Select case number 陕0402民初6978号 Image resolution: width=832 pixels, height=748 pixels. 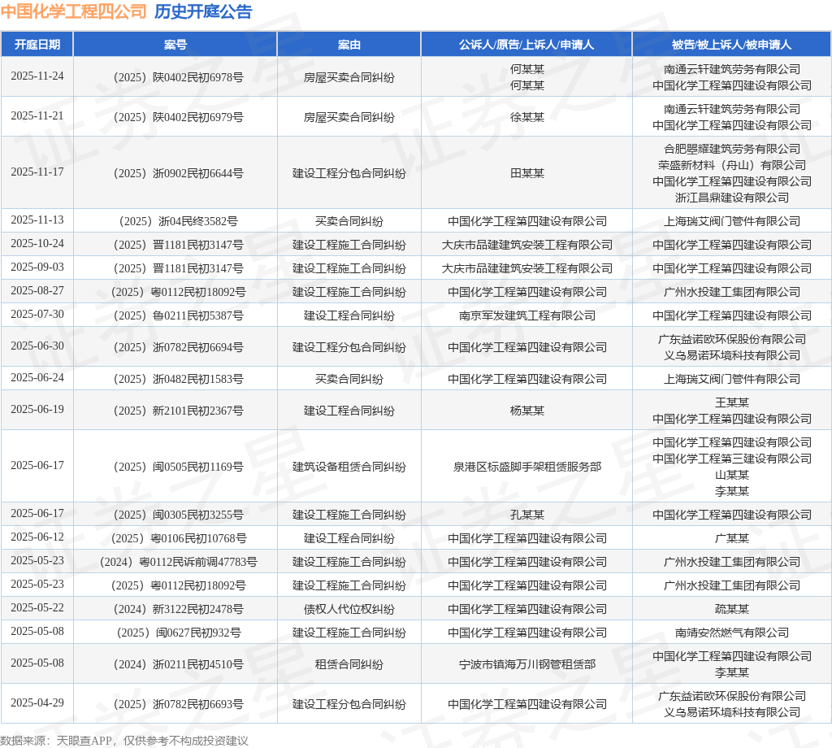click(x=178, y=77)
